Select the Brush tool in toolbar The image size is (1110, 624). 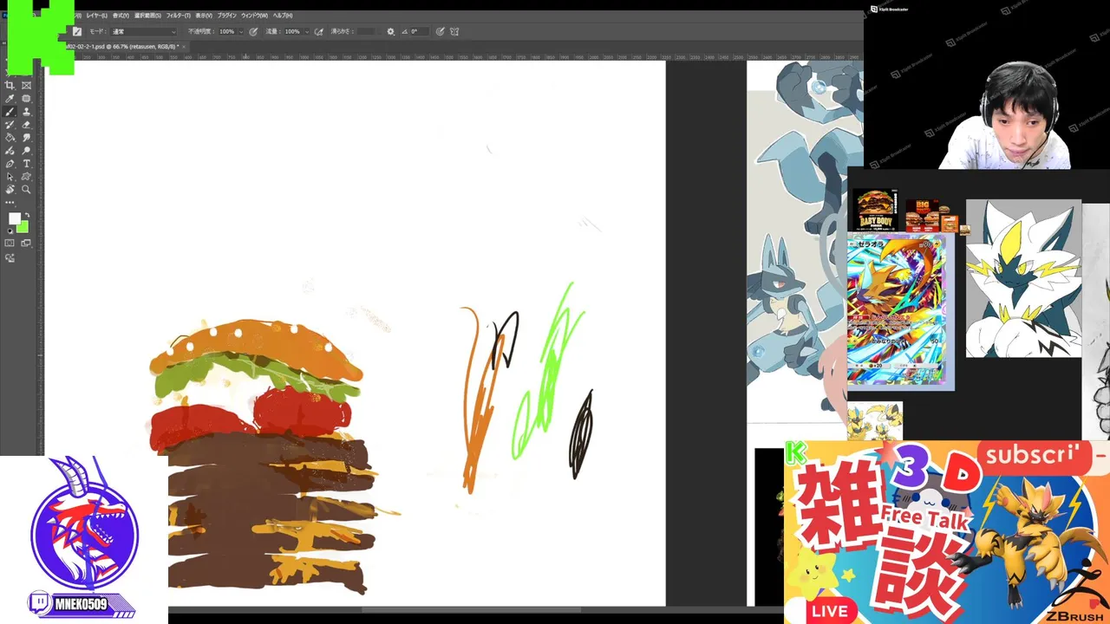(10, 112)
